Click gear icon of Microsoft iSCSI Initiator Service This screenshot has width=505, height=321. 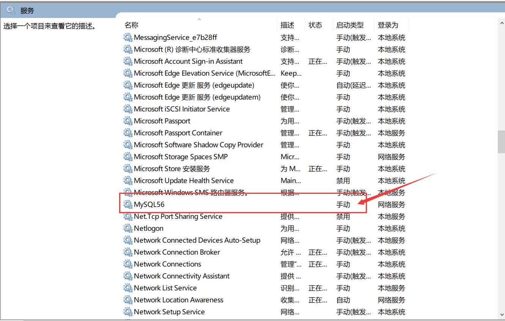[128, 109]
